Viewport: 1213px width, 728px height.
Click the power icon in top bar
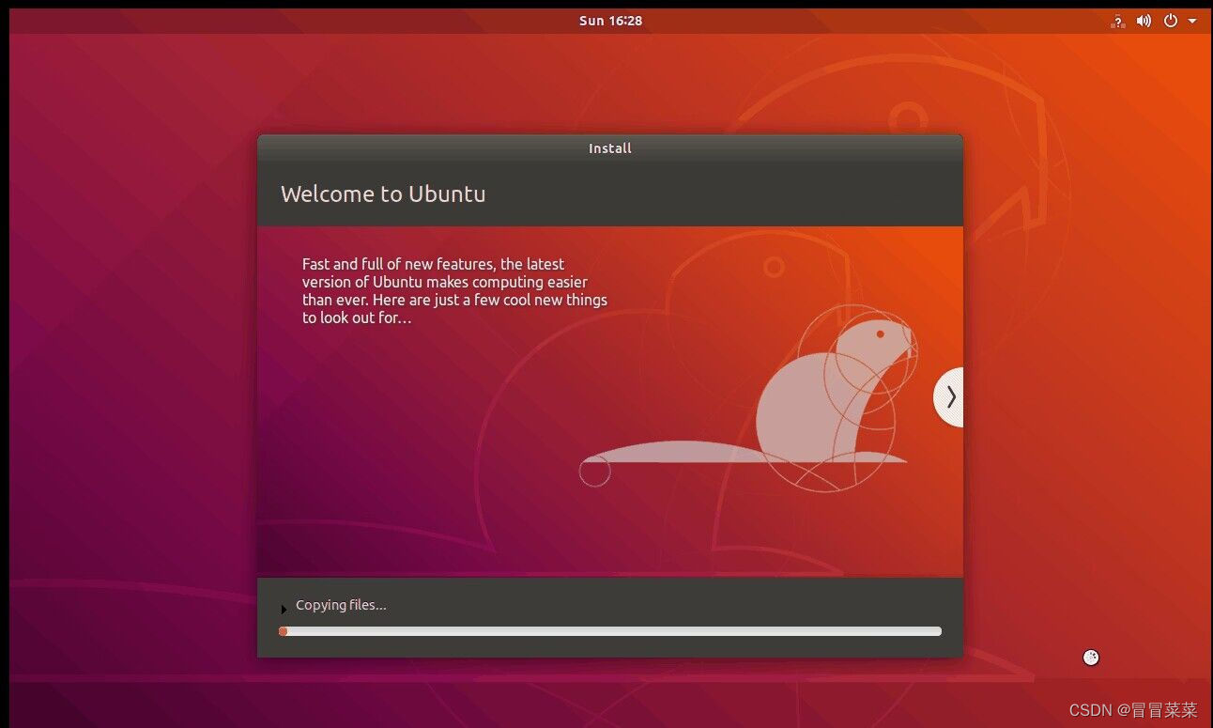click(x=1171, y=21)
